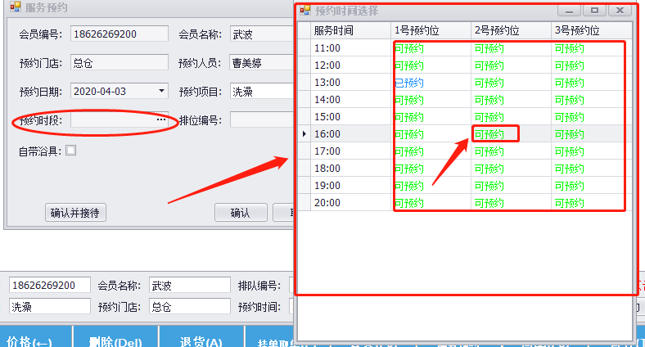Click the 2号预约位 column header
This screenshot has height=347, width=645.
tap(511, 30)
